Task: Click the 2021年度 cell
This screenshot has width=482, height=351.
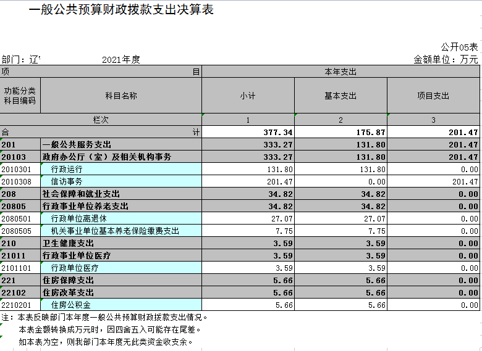Action: (x=121, y=59)
